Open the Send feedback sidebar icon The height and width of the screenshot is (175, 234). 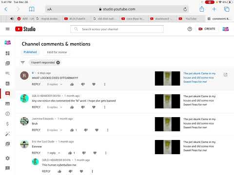click(x=8, y=168)
